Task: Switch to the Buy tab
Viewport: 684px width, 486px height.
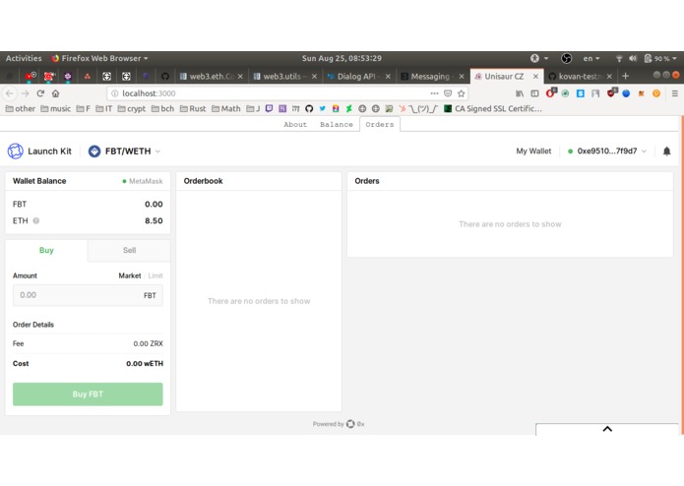Action: click(46, 250)
